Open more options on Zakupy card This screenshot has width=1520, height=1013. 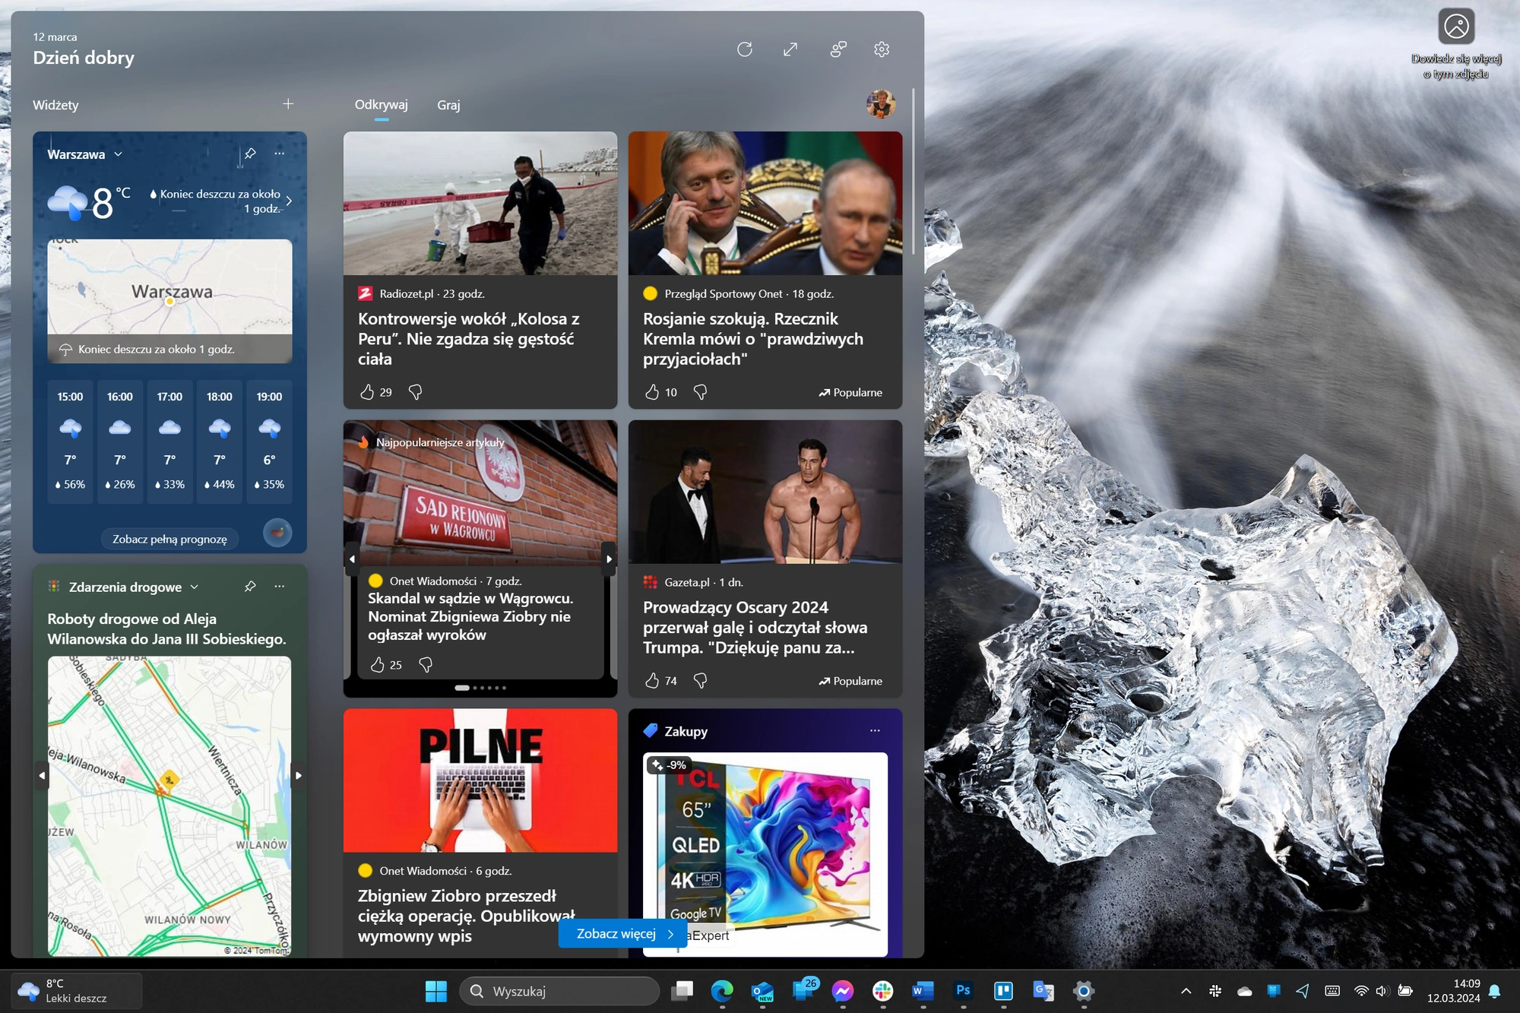(875, 731)
